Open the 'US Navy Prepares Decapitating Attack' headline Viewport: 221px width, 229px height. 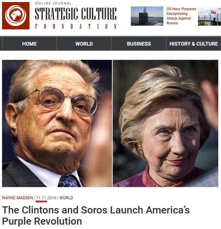[x=181, y=16]
